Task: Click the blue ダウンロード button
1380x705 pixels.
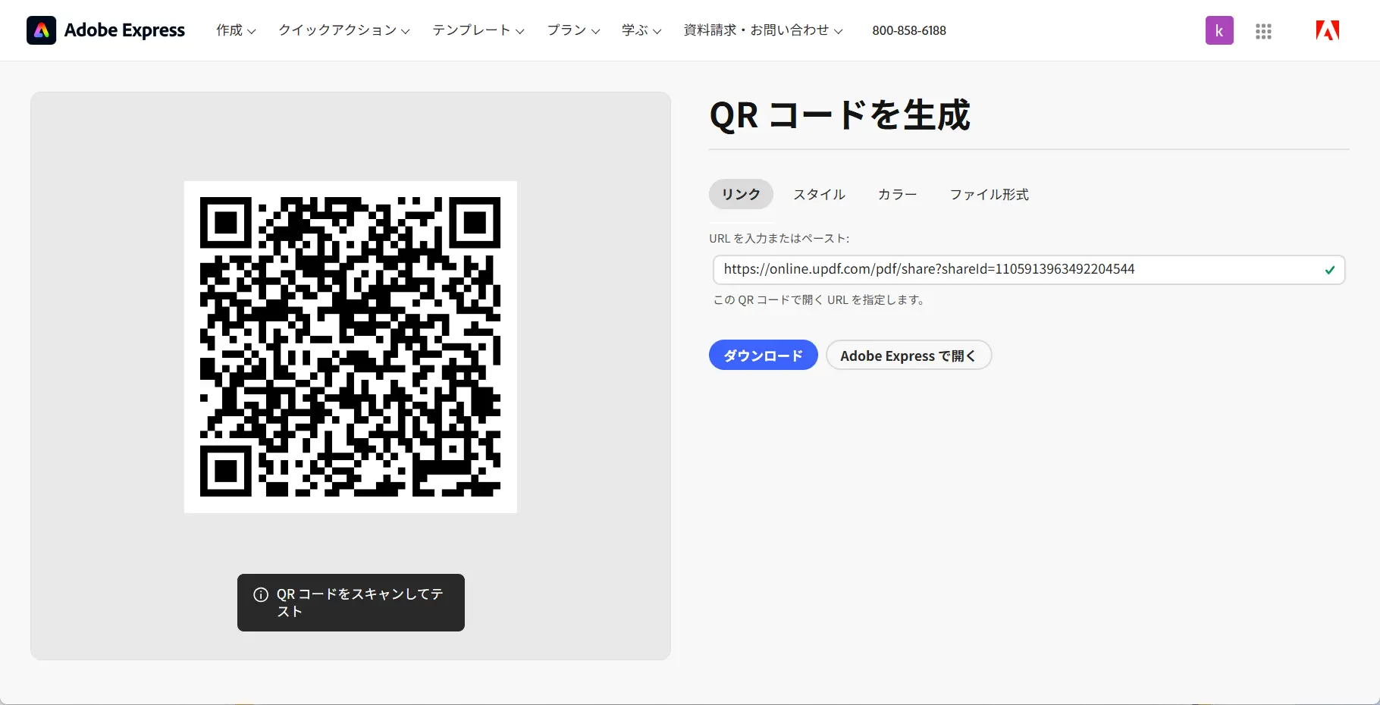Action: 763,355
